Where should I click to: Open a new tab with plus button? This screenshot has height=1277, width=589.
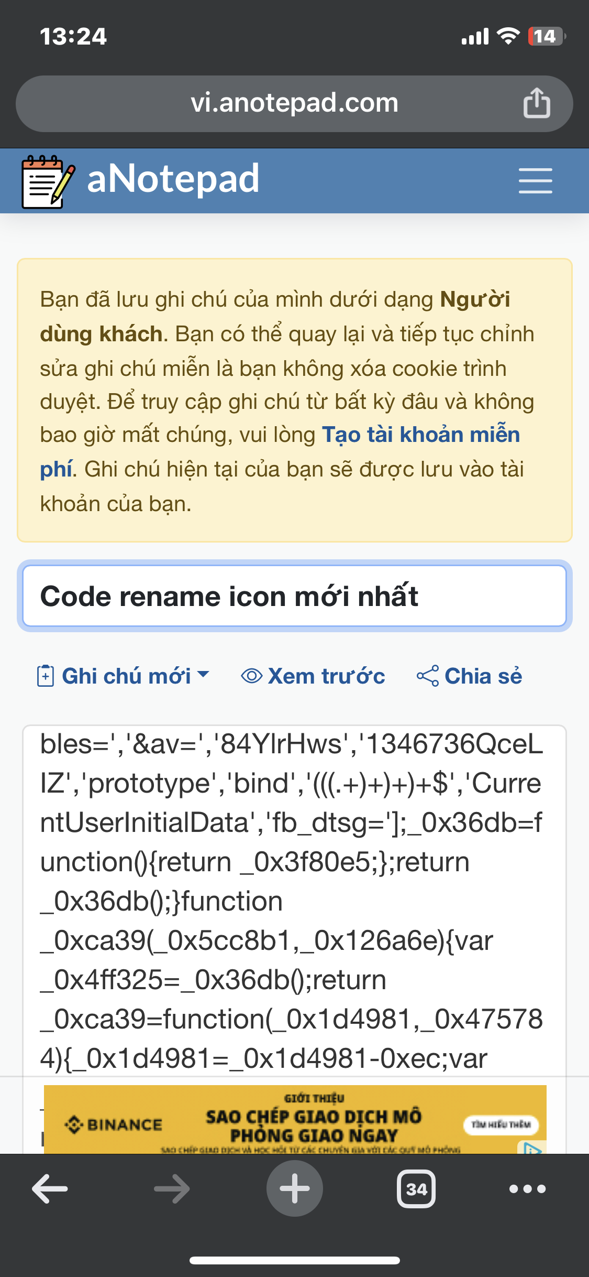[x=295, y=1188]
